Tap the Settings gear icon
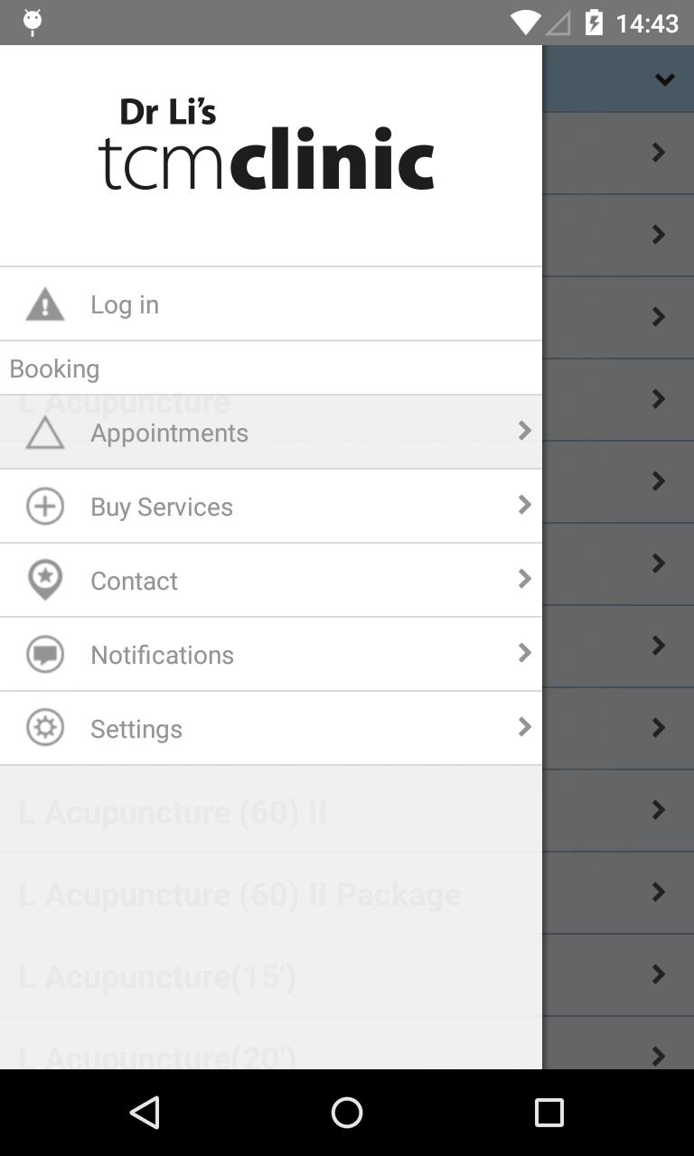 pyautogui.click(x=45, y=728)
